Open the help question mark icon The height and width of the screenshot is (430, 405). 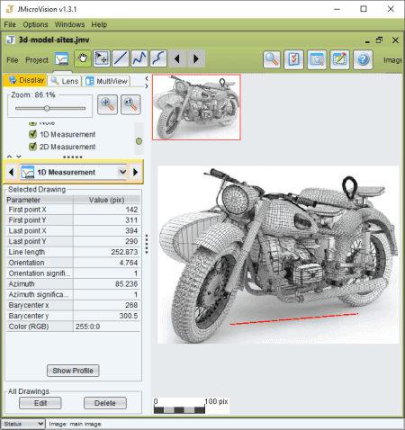tap(363, 59)
